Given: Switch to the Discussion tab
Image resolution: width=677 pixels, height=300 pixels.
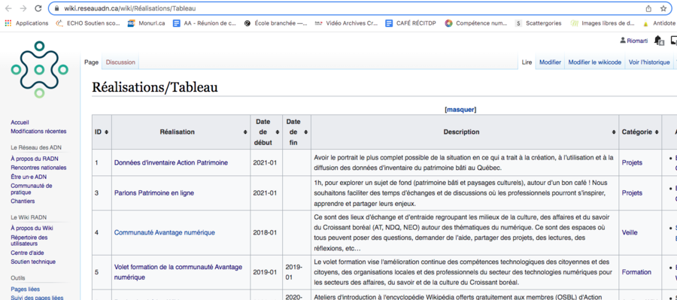Looking at the screenshot, I should [120, 62].
